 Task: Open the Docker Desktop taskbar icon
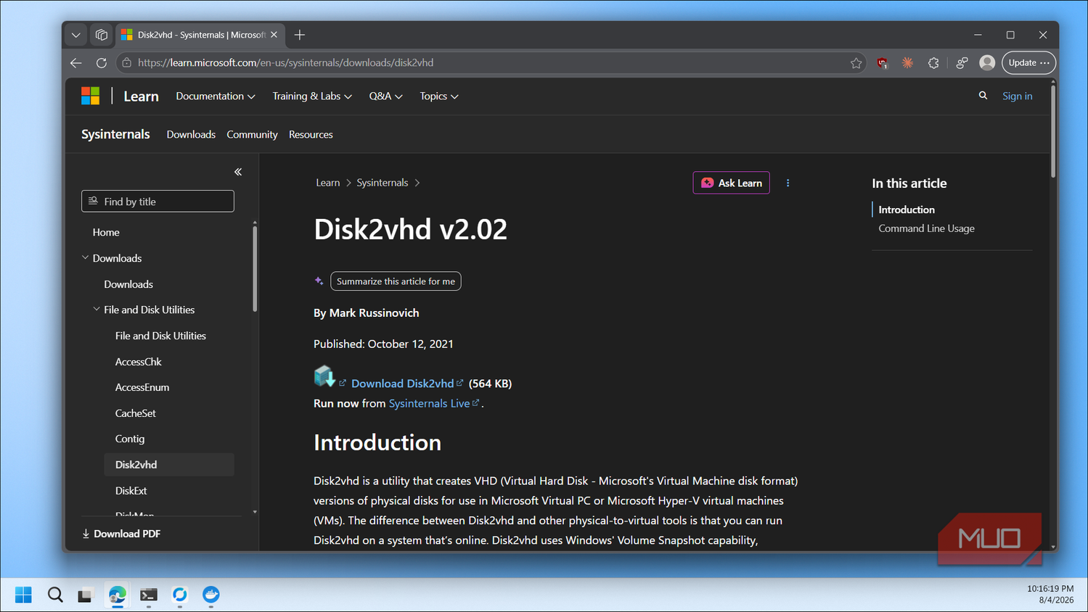211,595
